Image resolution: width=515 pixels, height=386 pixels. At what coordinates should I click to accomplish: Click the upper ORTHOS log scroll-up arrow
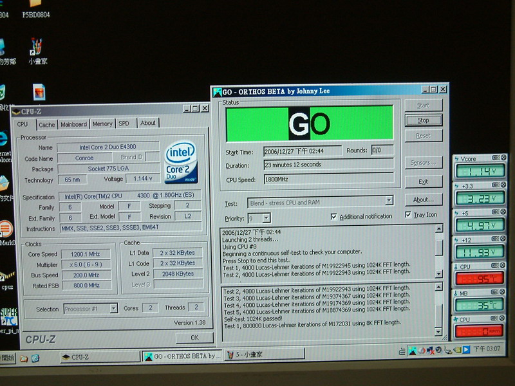tap(439, 228)
